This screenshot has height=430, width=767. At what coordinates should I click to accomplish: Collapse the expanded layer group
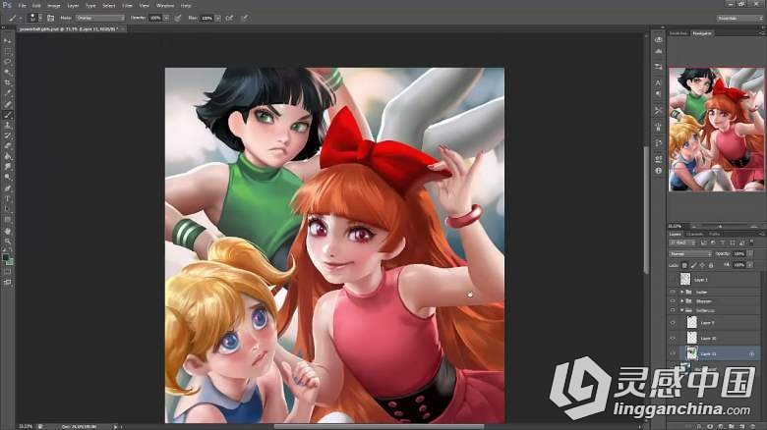(681, 310)
